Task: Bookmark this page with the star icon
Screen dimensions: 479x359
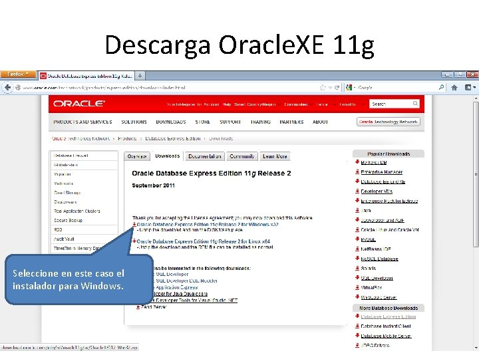Action: [x=323, y=88]
